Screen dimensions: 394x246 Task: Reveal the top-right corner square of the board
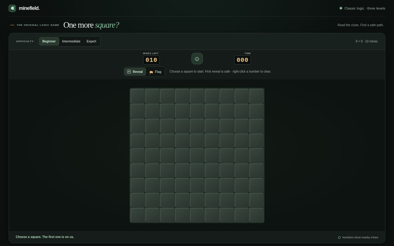(x=256, y=96)
